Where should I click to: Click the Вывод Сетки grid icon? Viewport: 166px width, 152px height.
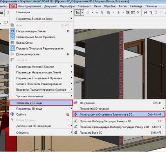pyautogui.click(x=13, y=43)
